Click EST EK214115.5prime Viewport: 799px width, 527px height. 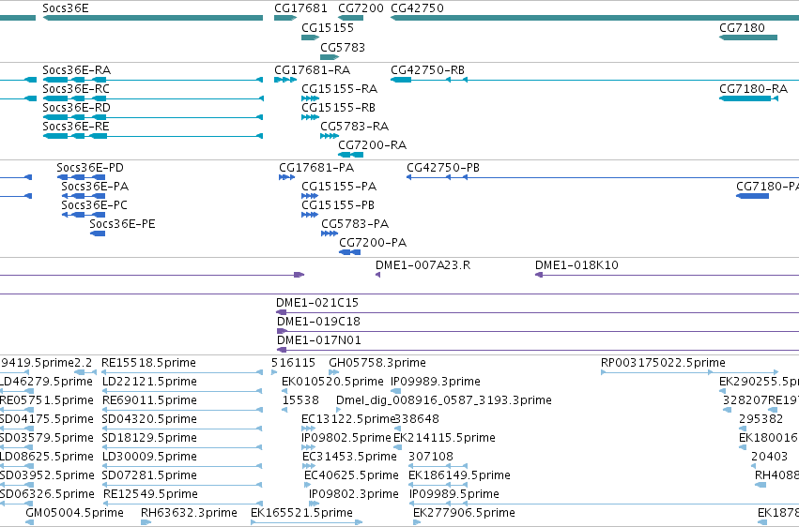397,447
